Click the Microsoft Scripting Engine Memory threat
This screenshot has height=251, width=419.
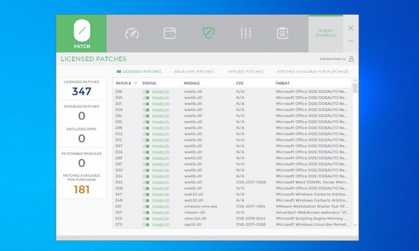tap(312, 218)
